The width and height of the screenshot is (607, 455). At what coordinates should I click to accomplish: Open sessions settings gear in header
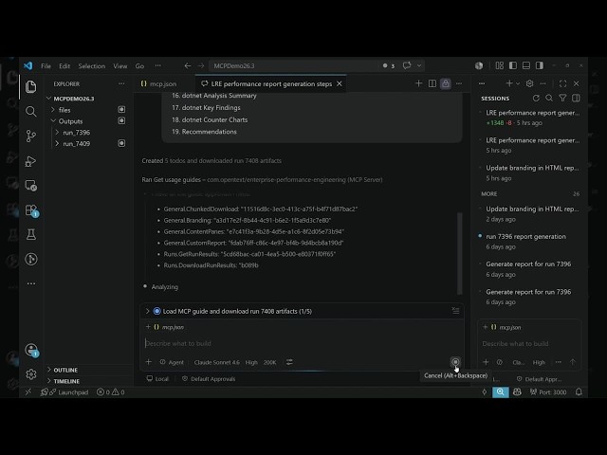click(529, 83)
